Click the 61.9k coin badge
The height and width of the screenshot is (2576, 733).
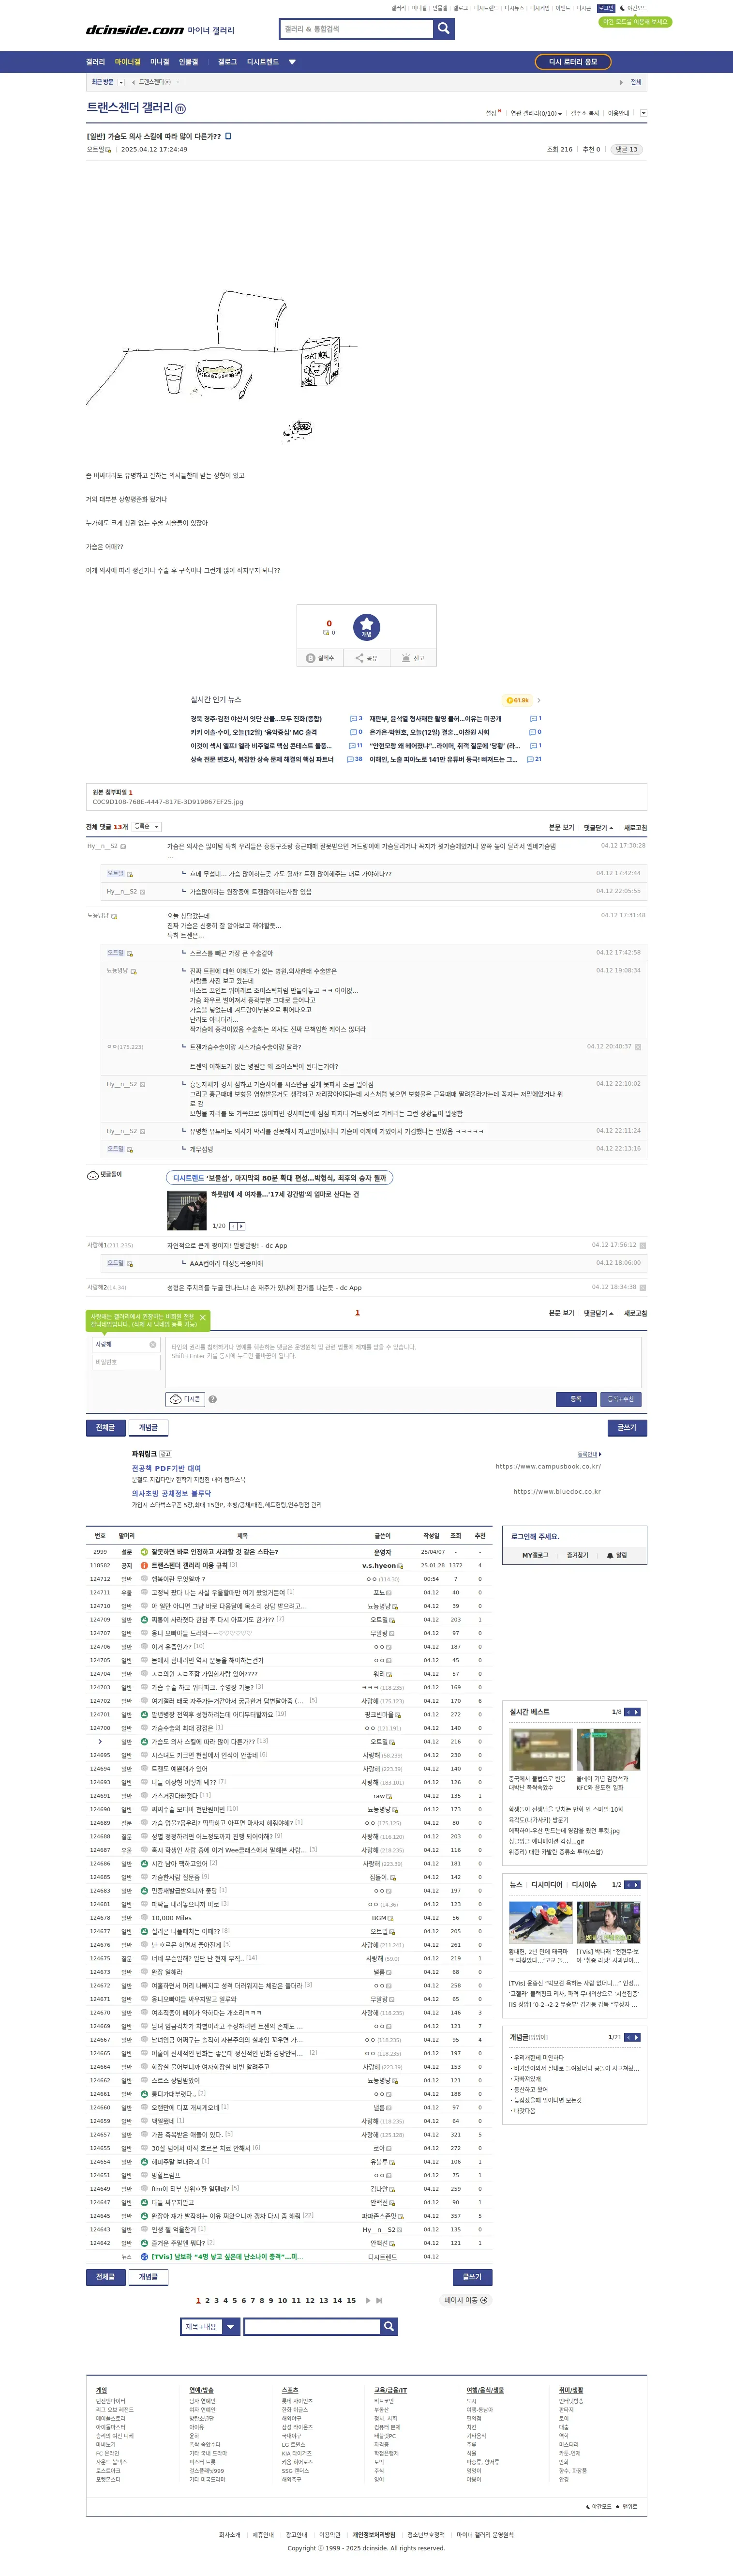tap(517, 700)
